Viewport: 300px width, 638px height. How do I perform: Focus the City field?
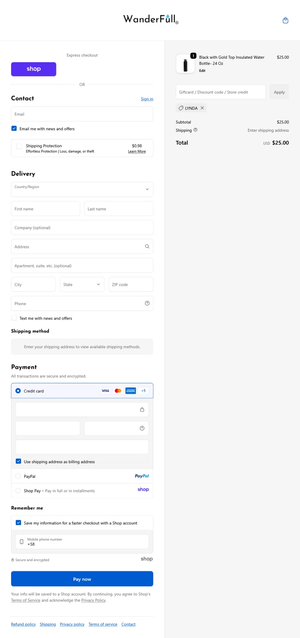point(33,285)
